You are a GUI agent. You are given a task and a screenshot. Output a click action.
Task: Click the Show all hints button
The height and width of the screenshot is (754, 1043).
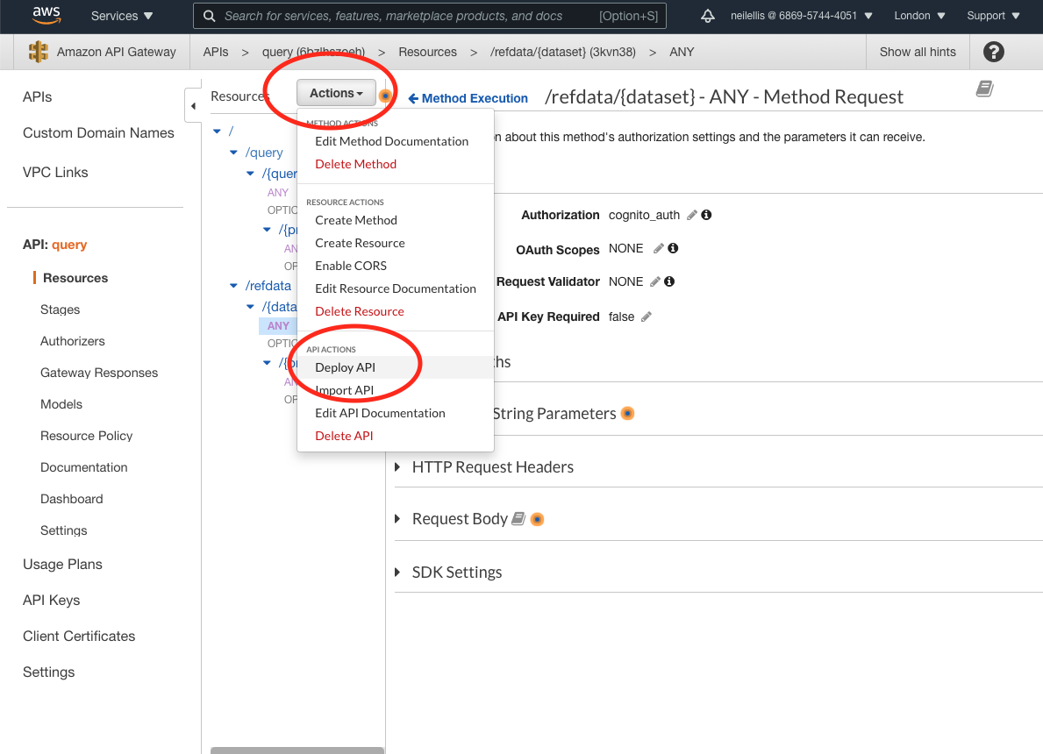pos(918,52)
